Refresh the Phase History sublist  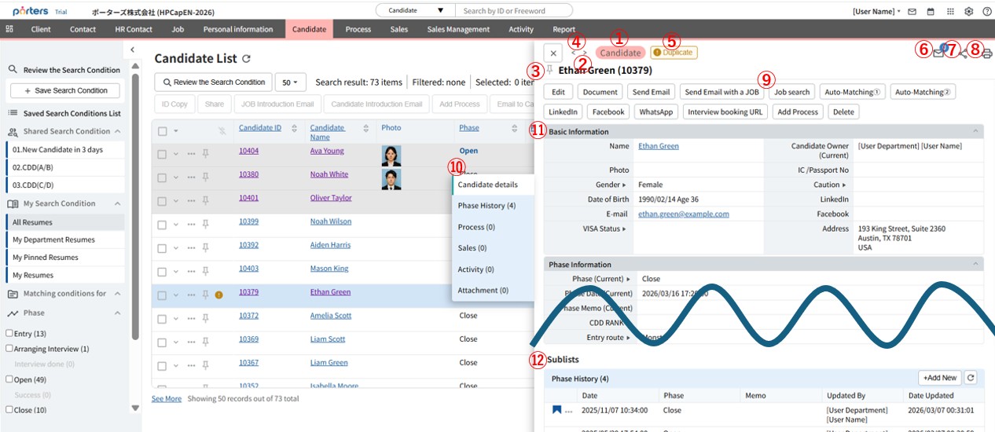coord(971,378)
